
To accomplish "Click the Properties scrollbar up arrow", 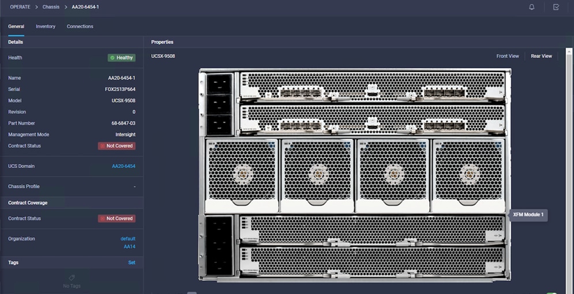I will click(569, 52).
